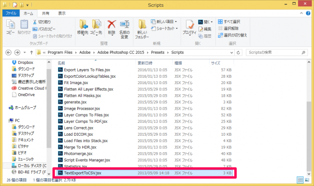Expand the Open (開く) dropdown arrow
314x186 pixels.
click(212, 22)
